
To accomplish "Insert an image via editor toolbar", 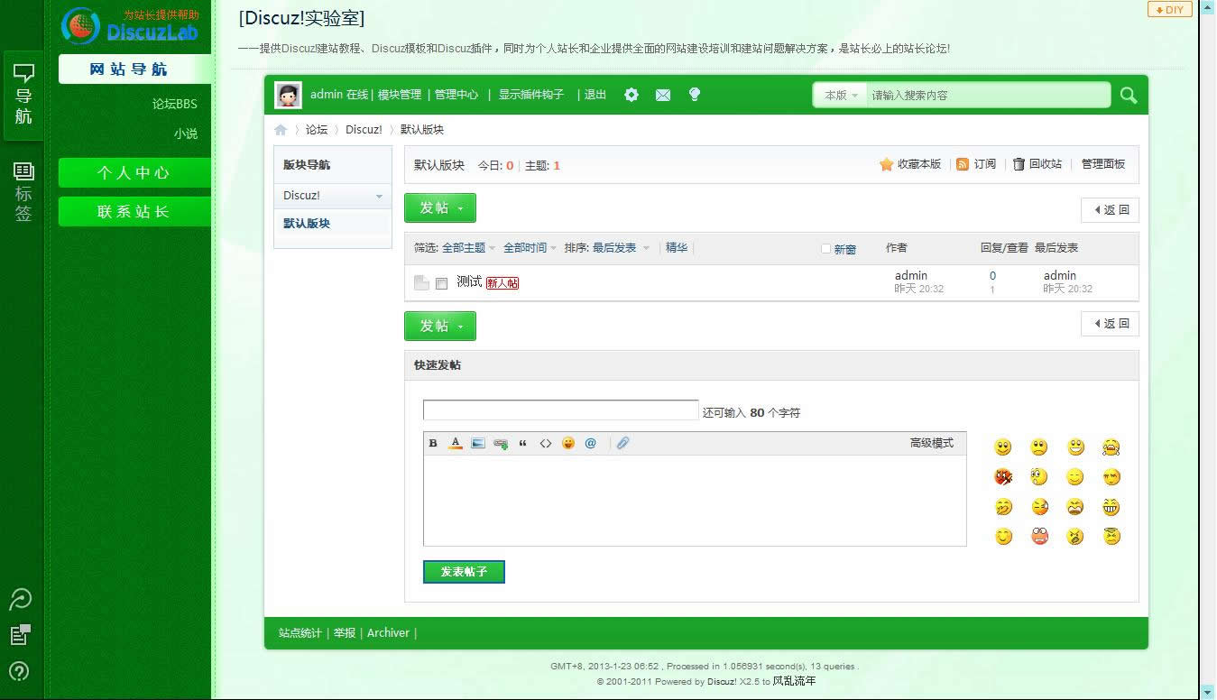I will coord(478,443).
